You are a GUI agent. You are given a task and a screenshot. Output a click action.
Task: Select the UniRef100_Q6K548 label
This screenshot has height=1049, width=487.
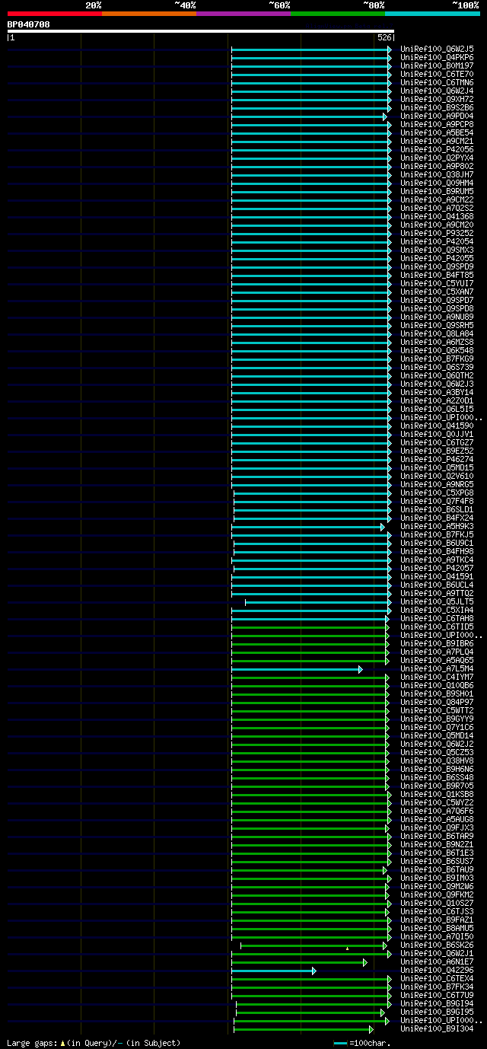pos(438,350)
